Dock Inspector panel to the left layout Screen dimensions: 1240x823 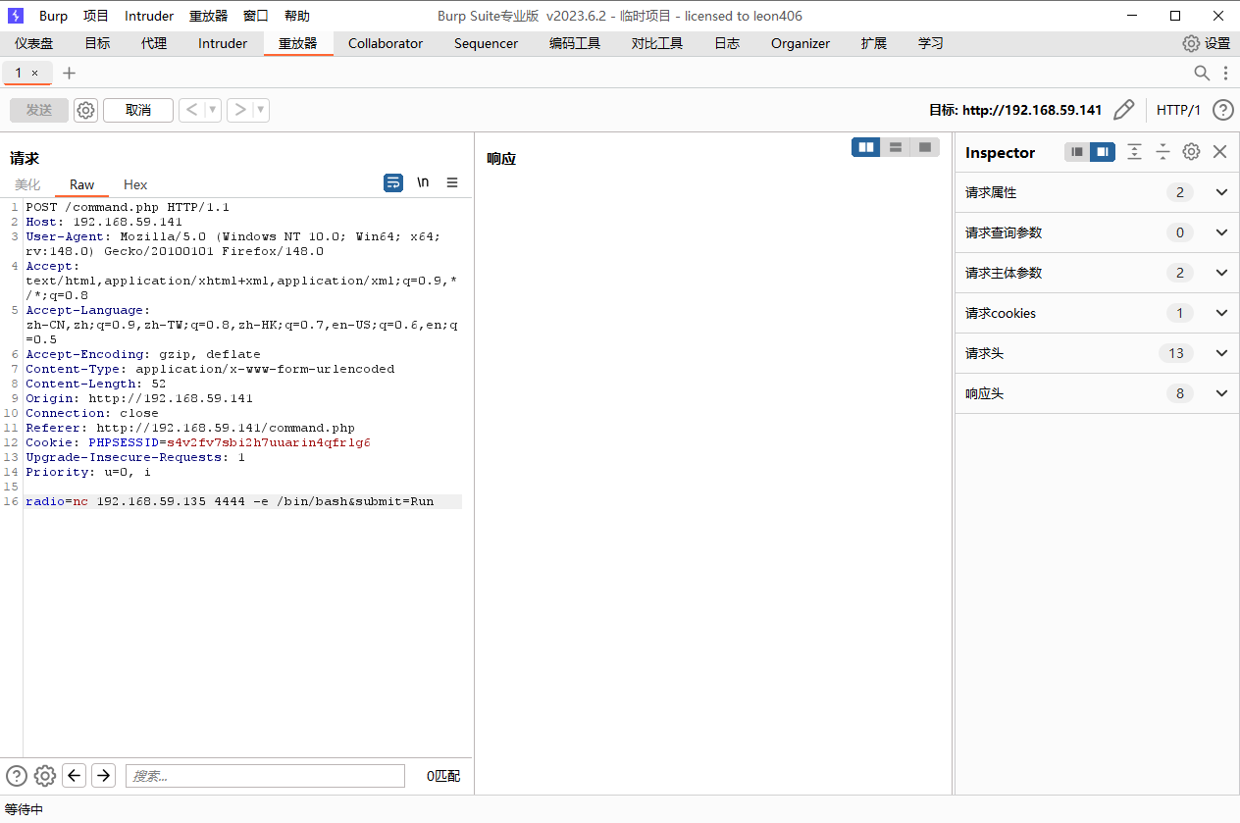[1077, 152]
